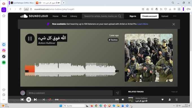Screen dimensions: 192x108
Task: Open the Opera bookmarks star sidebar icon
Action: [4, 16]
